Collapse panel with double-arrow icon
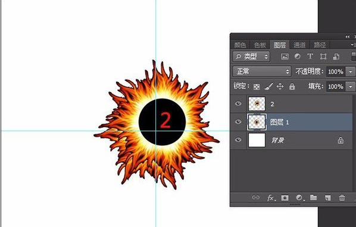356x227 pixels. pyautogui.click(x=347, y=37)
